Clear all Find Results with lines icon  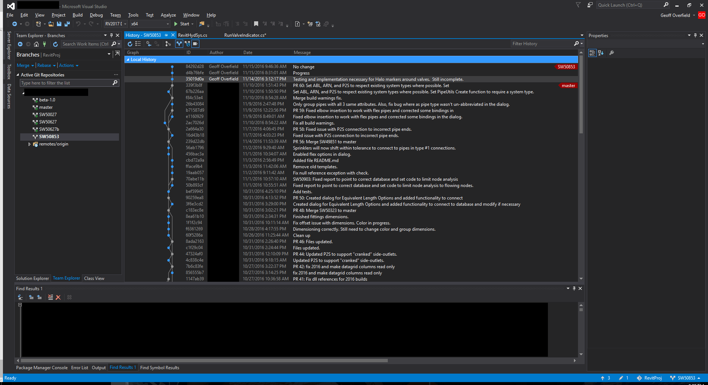click(x=50, y=297)
